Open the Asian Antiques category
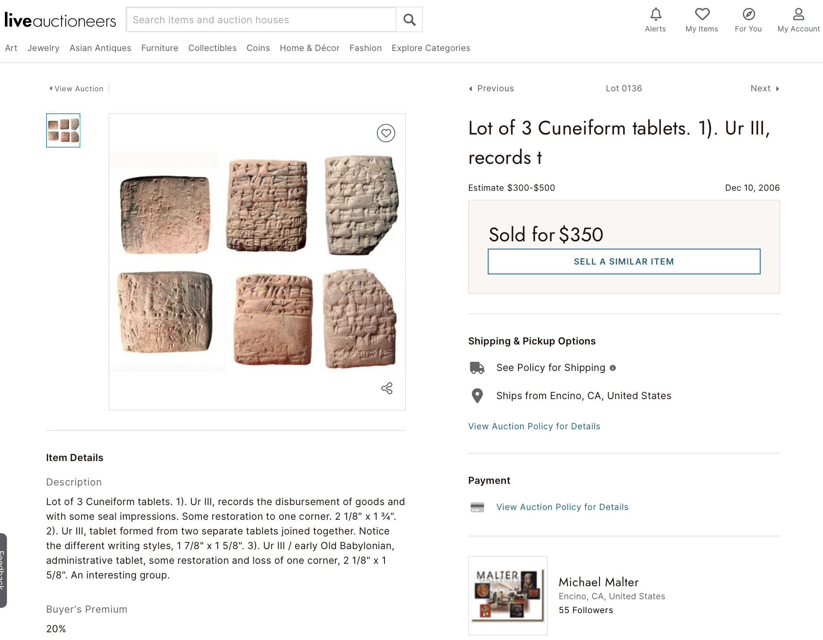This screenshot has height=640, width=823. [100, 48]
